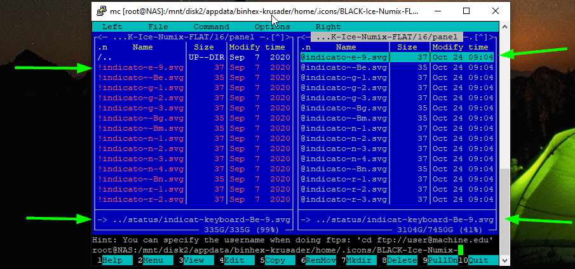Select !indicato~-Bm.svg in the left panel
This screenshot has width=575, height=269.
[x=194, y=128]
